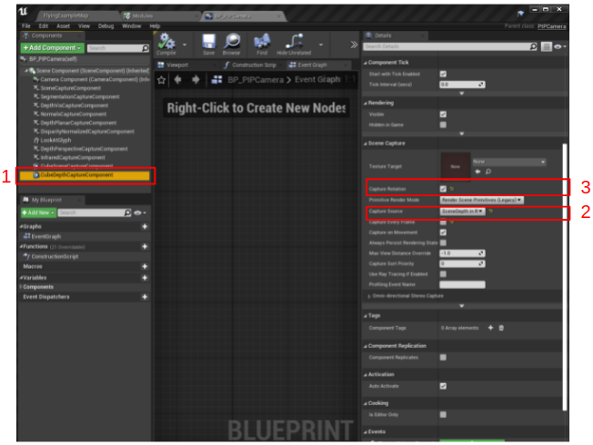Navigate back in graph history
The width and height of the screenshot is (593, 445).
pyautogui.click(x=177, y=80)
